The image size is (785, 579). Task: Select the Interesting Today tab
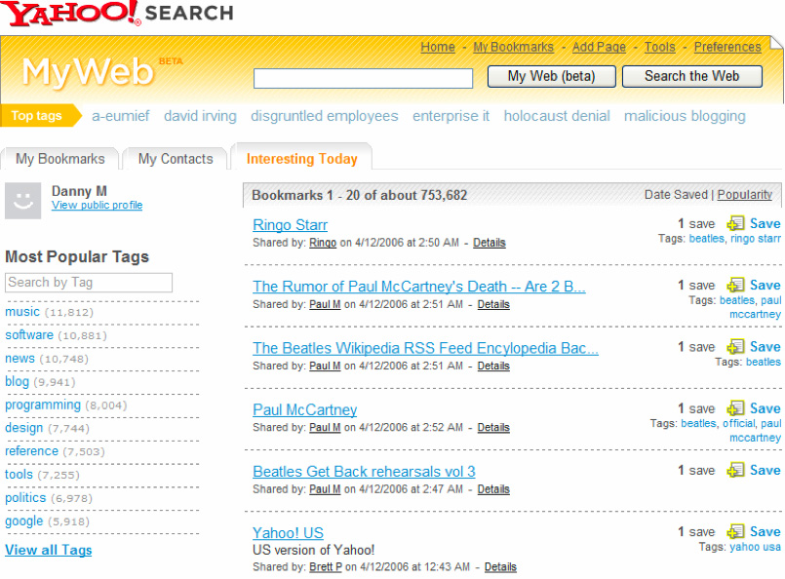coord(302,159)
